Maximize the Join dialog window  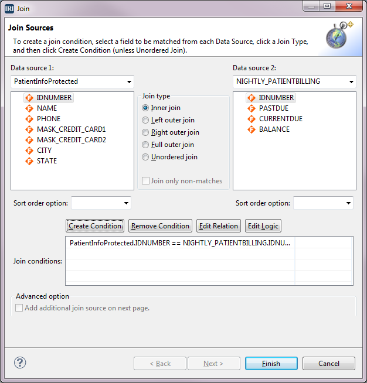[x=327, y=6]
